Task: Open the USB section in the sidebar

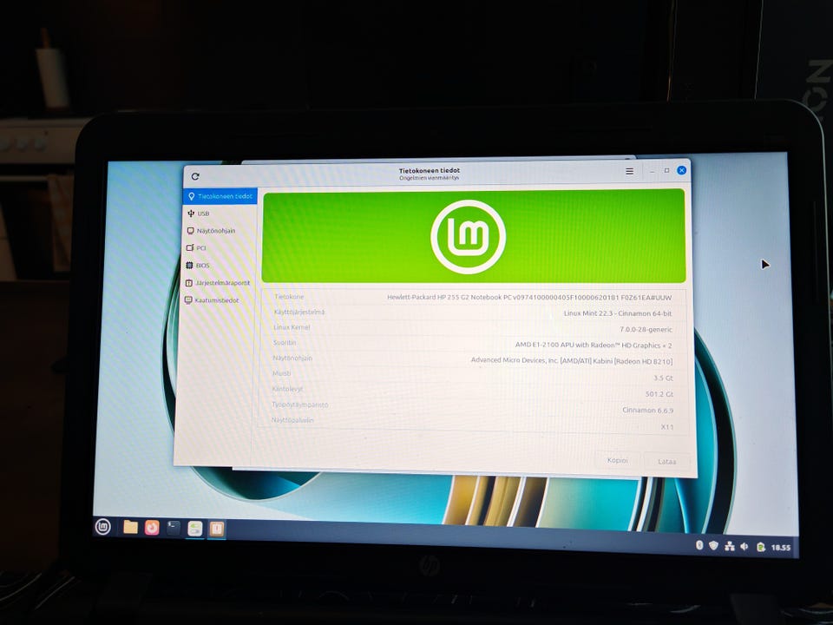Action: tap(219, 214)
